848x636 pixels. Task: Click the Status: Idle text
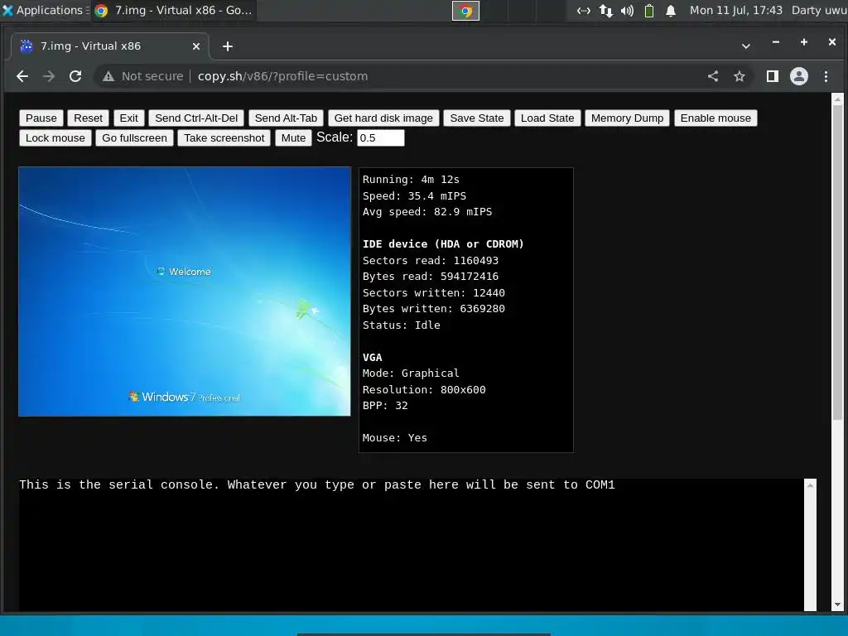(x=402, y=325)
